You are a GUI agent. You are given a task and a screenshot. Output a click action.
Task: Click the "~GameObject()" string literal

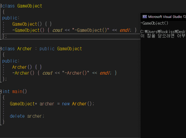pyautogui.click(x=91, y=30)
